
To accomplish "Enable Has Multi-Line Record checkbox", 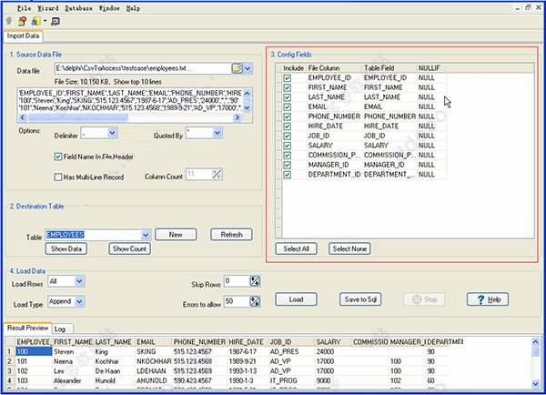I will click(x=58, y=175).
